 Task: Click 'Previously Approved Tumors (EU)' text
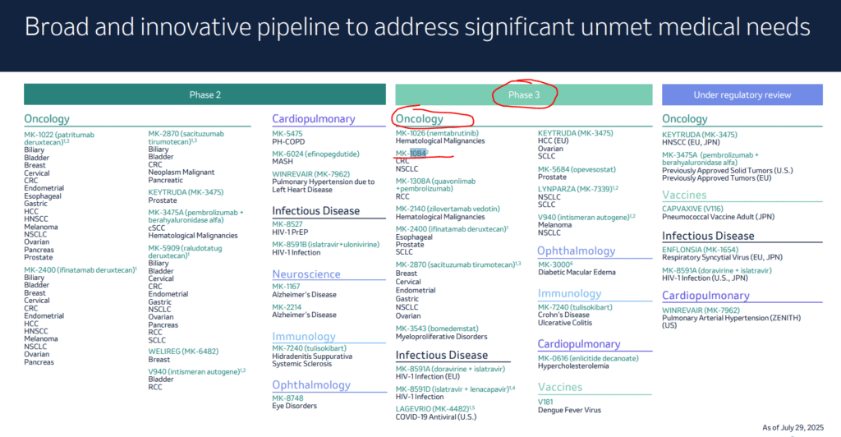click(716, 178)
